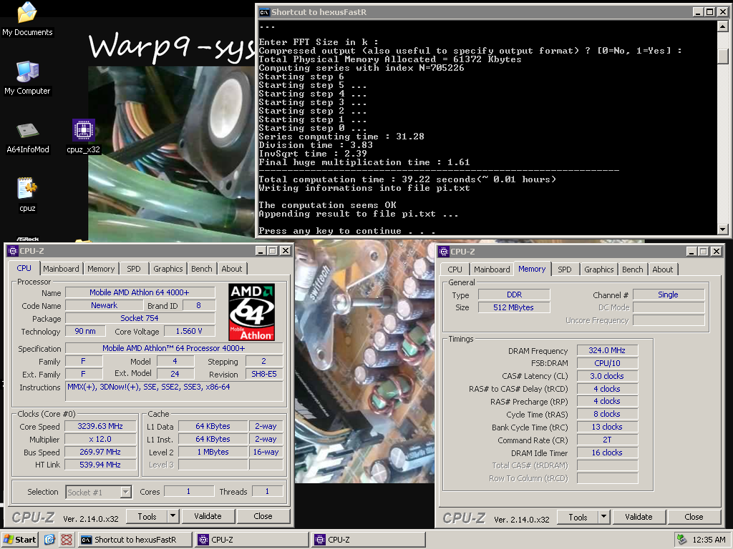Click the Core Speed value 3239.63 MHz
733x549 pixels.
[x=100, y=426]
